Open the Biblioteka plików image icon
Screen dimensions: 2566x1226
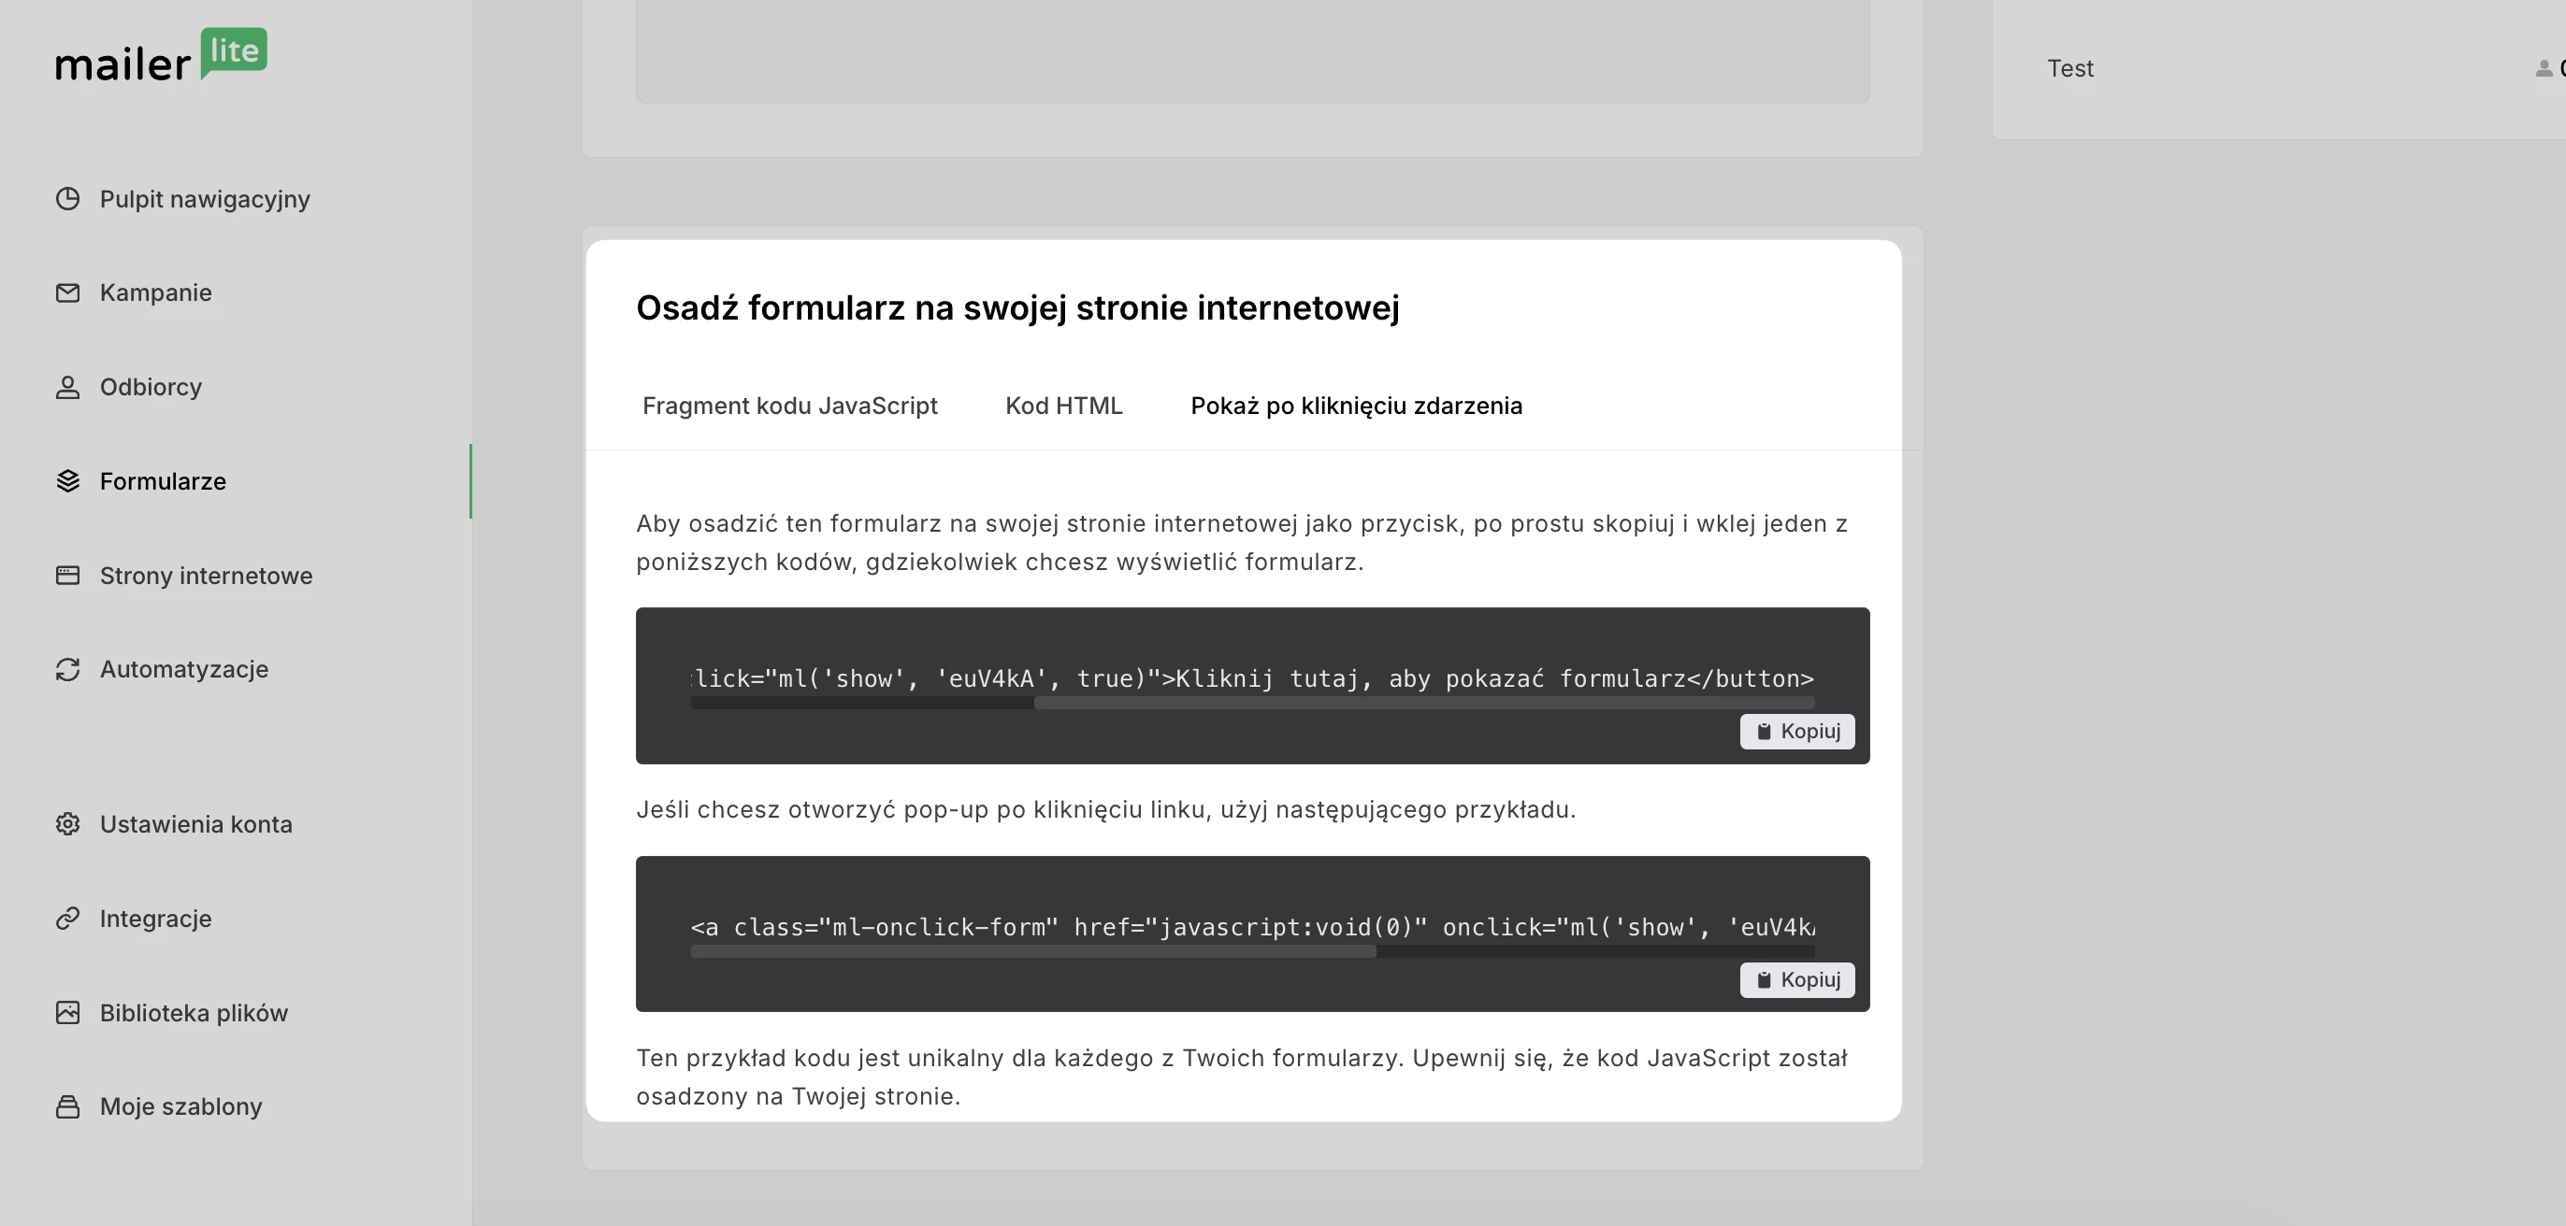[x=67, y=1013]
